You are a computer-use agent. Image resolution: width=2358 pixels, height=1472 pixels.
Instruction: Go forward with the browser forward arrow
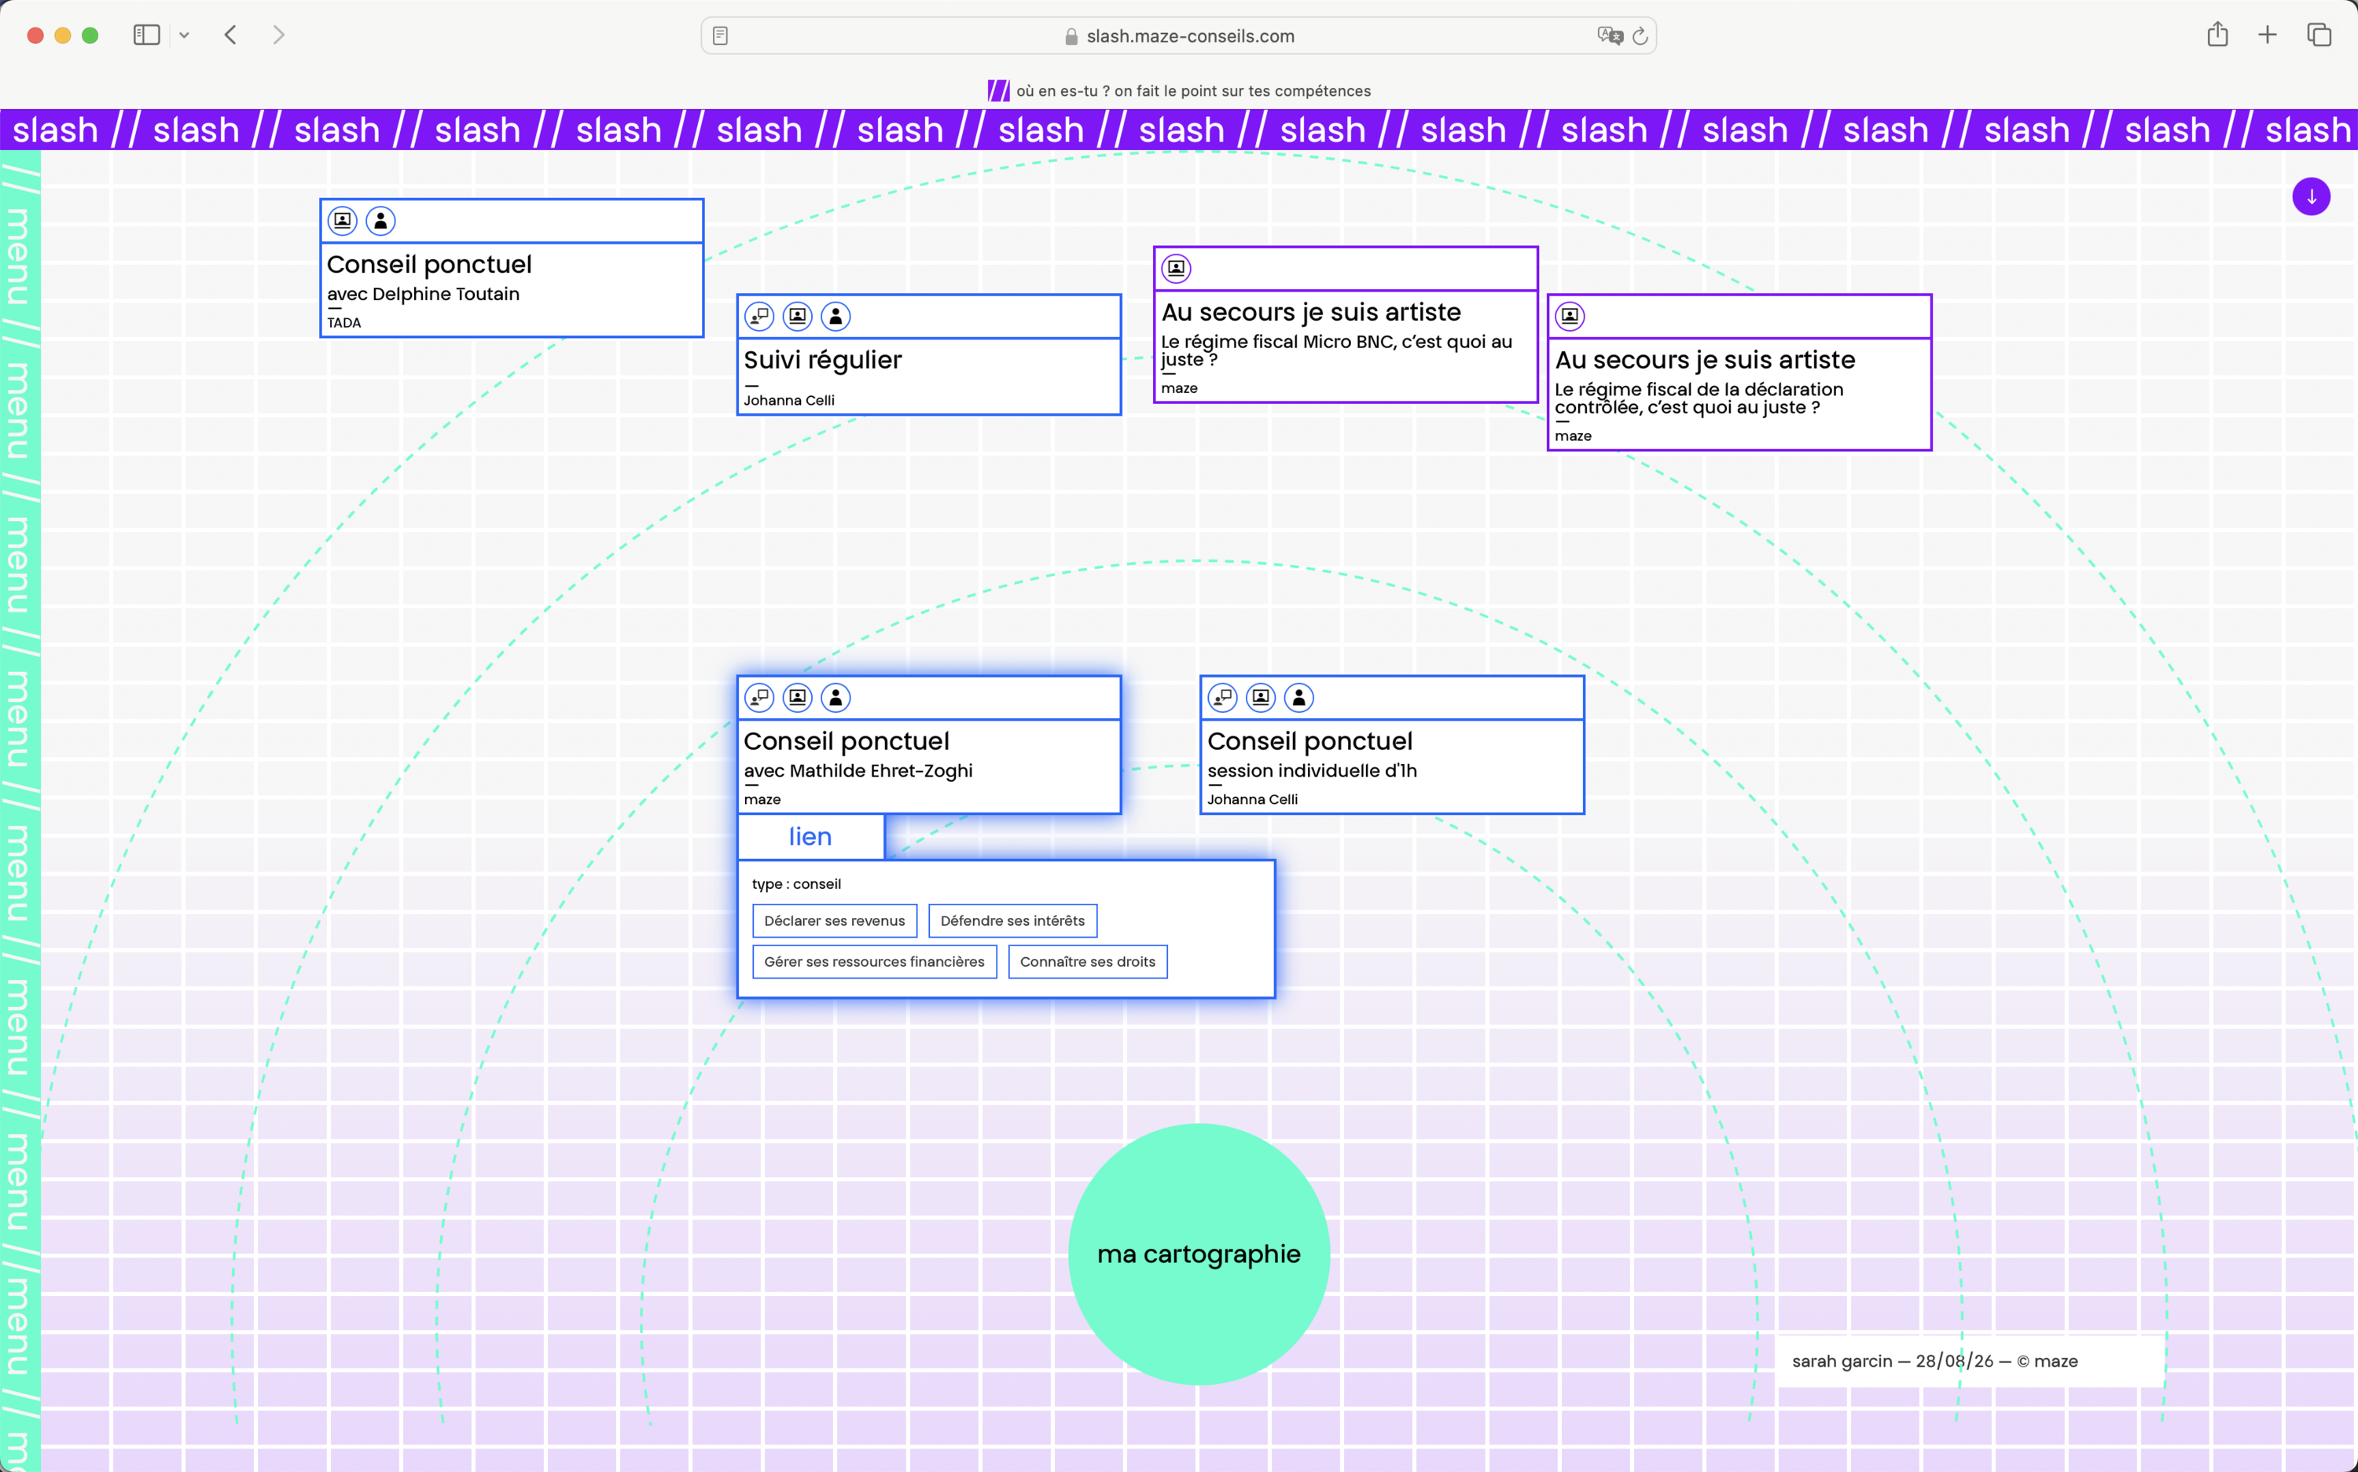coord(279,35)
